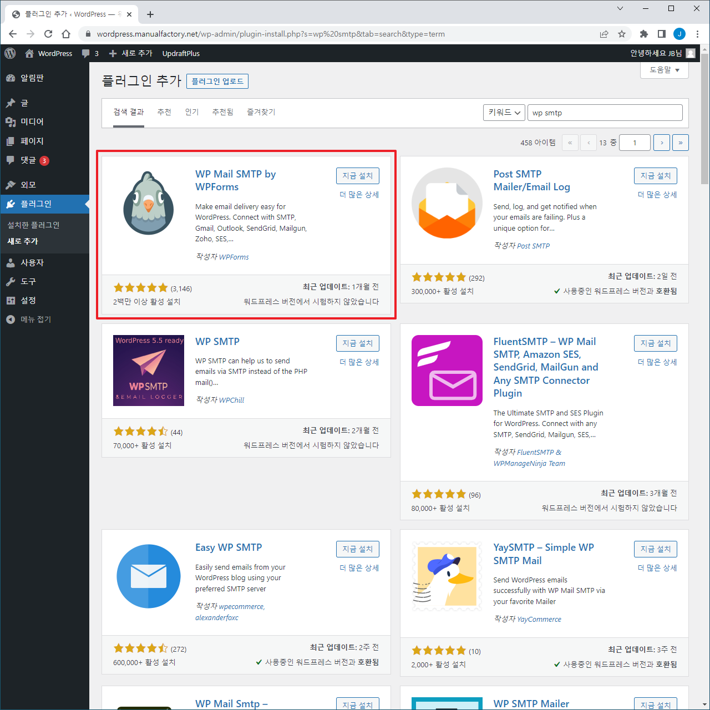
Task: View more details for WP SMTP by WPChill
Action: coord(359,362)
